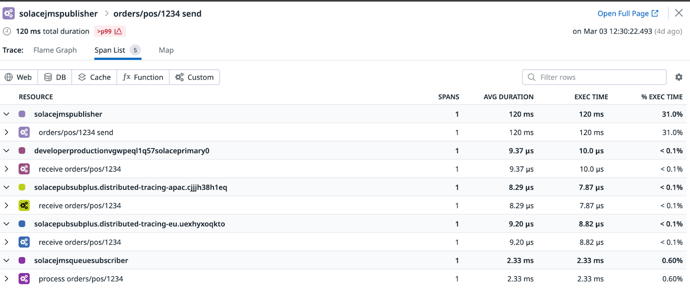This screenshot has height=296, width=690.
Task: Toggle the Custom span type filter
Action: click(194, 77)
